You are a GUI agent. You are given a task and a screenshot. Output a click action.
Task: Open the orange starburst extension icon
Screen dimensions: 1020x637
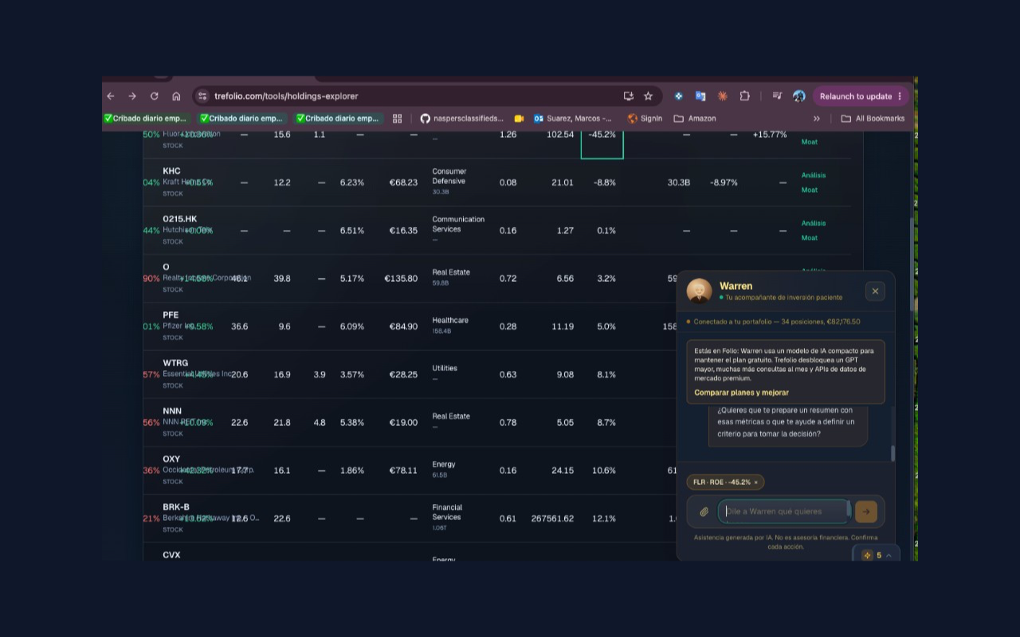tap(723, 96)
